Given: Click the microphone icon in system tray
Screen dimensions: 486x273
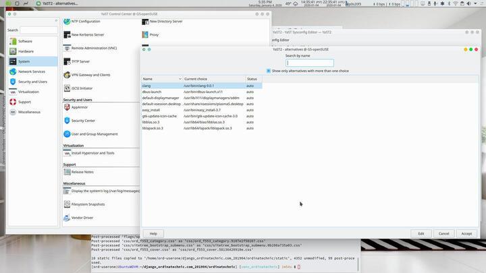Looking at the screenshot, I should [435, 4].
